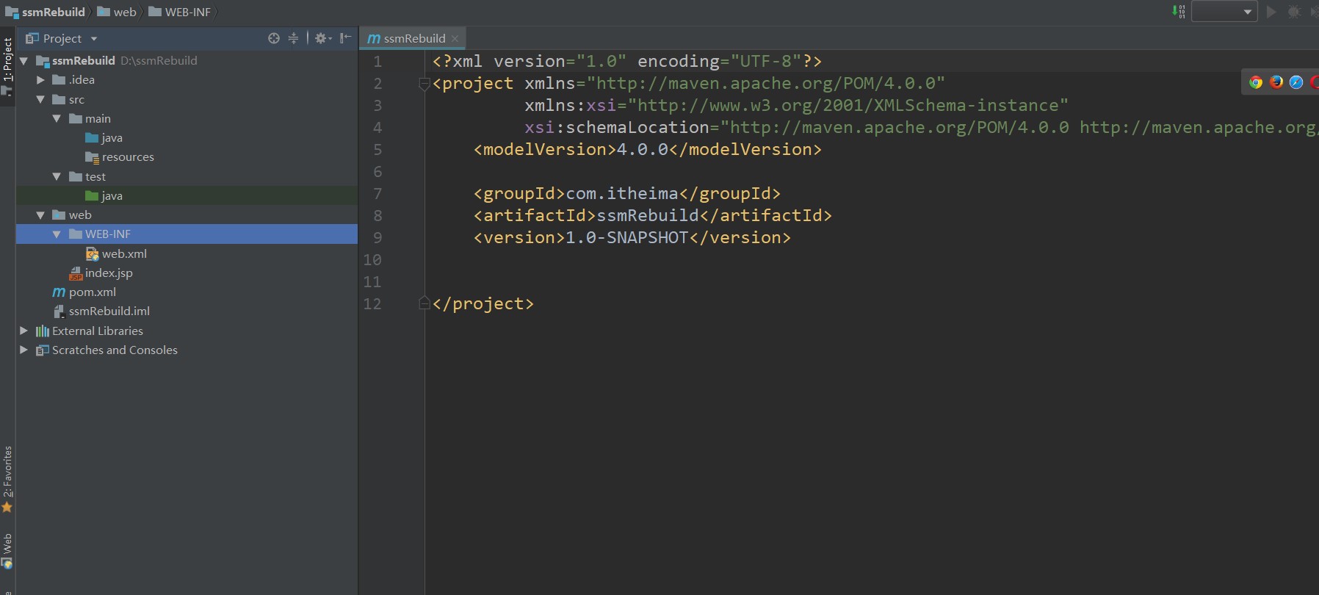This screenshot has height=595, width=1319.
Task: Select the test folder label in tree
Action: (95, 176)
